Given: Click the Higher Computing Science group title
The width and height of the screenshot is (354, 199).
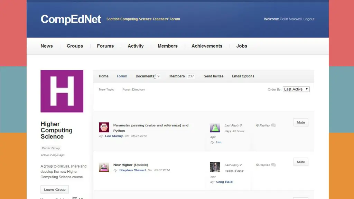Looking at the screenshot, I should (x=56, y=130).
